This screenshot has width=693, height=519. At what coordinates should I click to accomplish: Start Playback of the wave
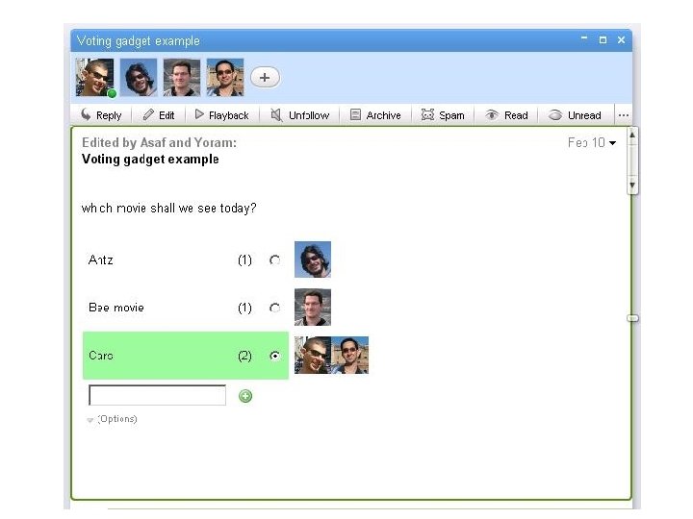tap(221, 115)
